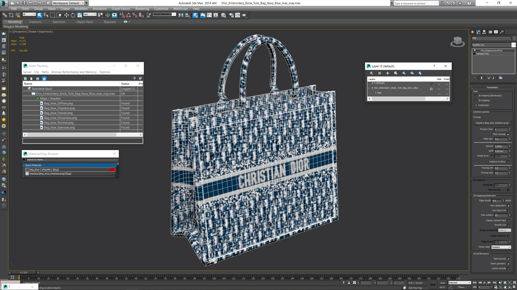
Task: Click Delete Layer X icon in Layer dialog
Action: point(379,73)
